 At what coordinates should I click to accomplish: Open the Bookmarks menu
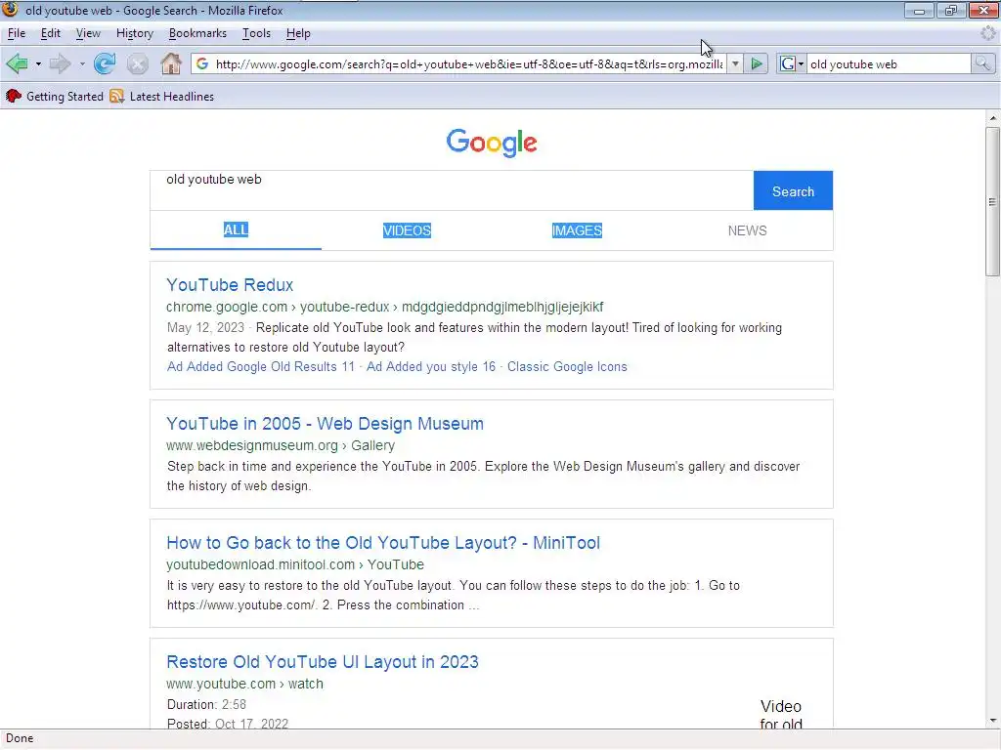197,33
